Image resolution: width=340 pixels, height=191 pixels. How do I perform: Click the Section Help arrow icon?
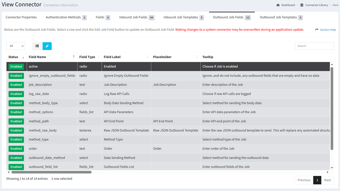[x=317, y=30]
